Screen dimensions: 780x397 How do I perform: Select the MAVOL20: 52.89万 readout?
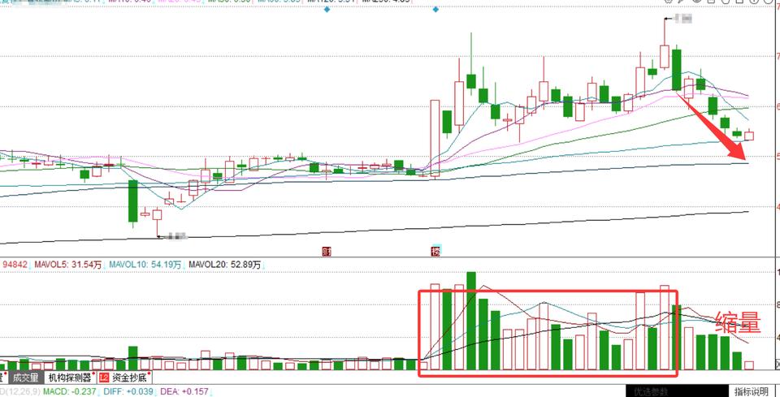click(225, 265)
